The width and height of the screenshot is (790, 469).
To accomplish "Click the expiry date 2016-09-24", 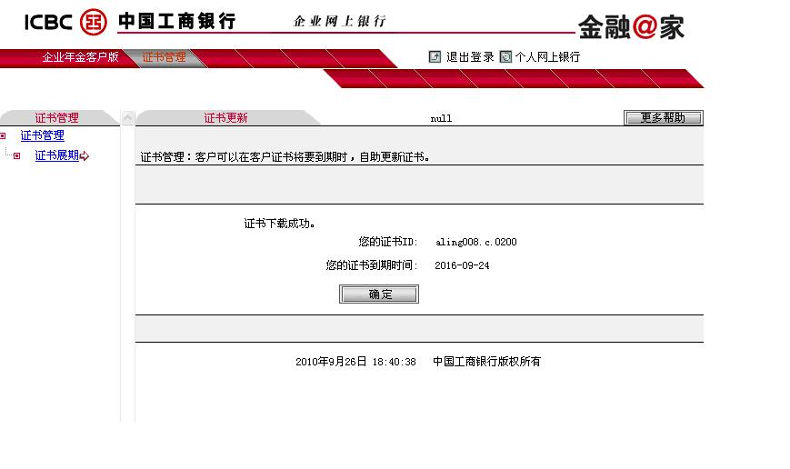I will (x=462, y=265).
